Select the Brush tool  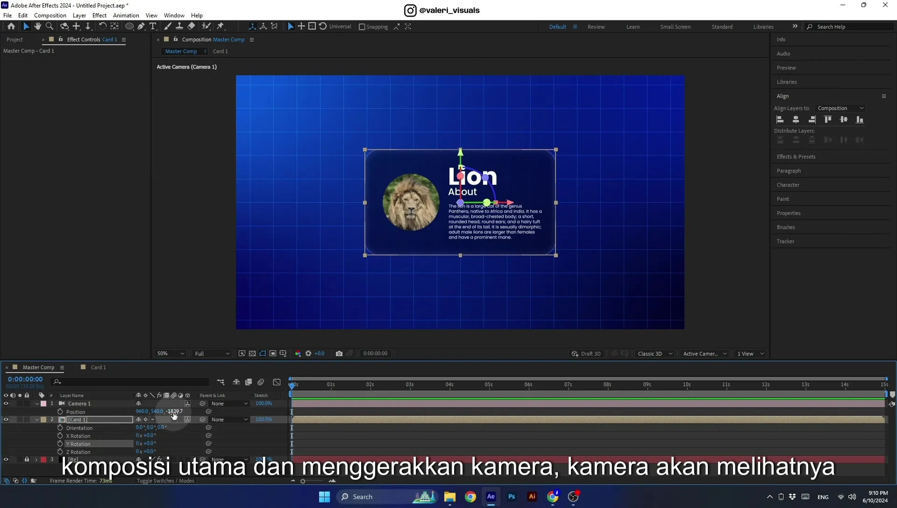tap(167, 27)
